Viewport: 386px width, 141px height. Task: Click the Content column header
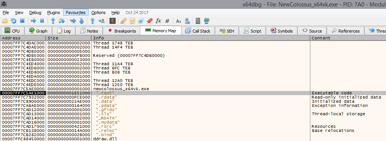click(x=348, y=38)
